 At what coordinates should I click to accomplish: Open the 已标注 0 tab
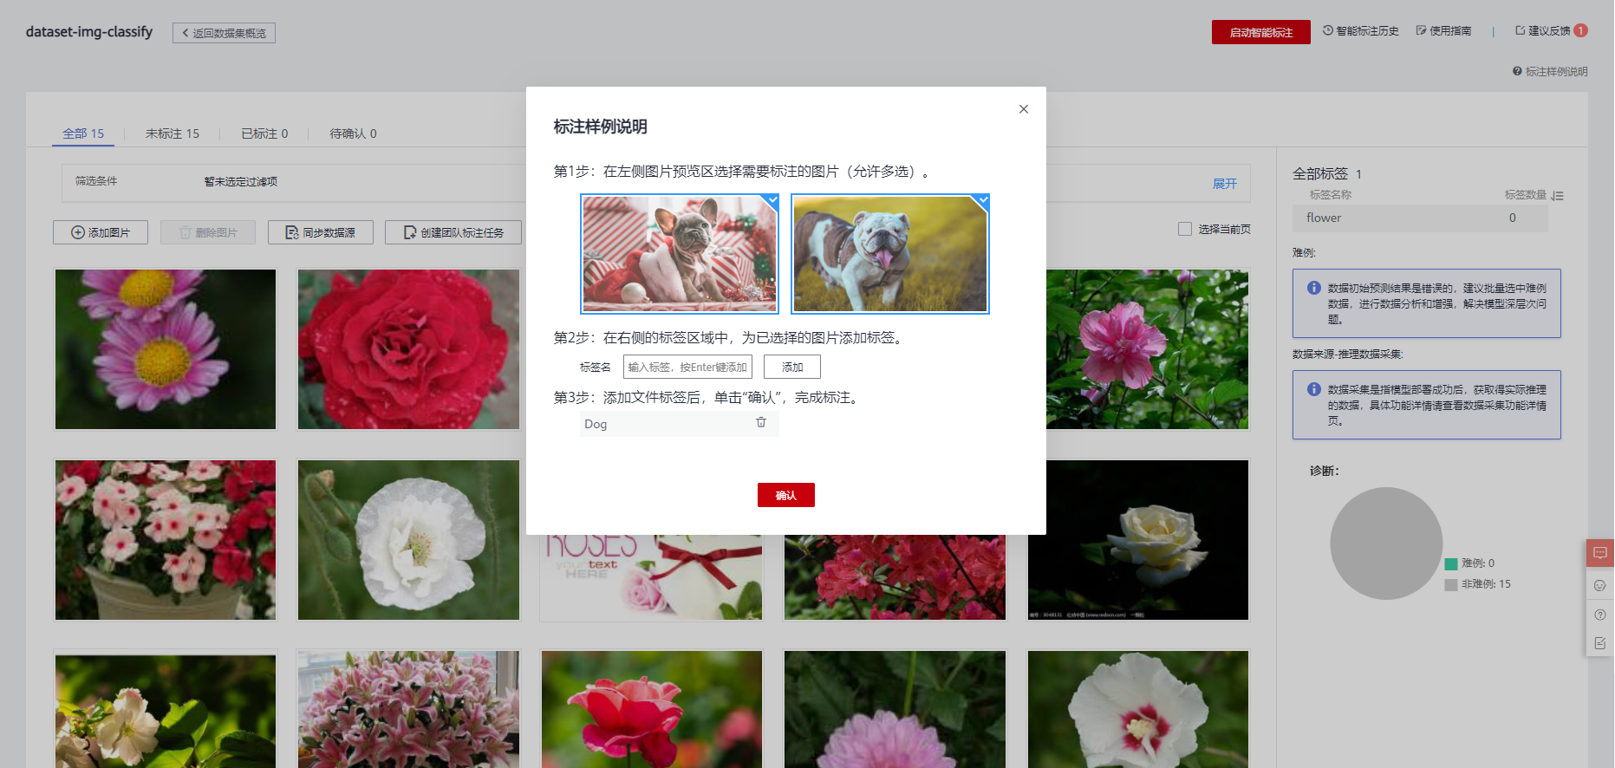(264, 133)
